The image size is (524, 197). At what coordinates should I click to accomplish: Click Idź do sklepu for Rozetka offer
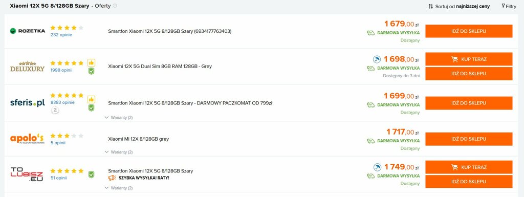click(x=469, y=31)
